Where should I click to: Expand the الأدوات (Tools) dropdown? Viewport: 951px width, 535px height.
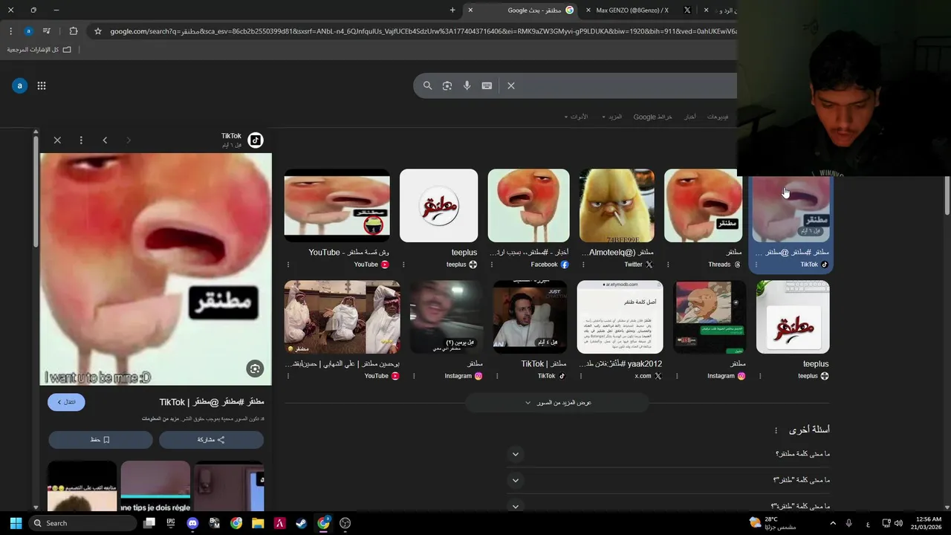tap(576, 117)
